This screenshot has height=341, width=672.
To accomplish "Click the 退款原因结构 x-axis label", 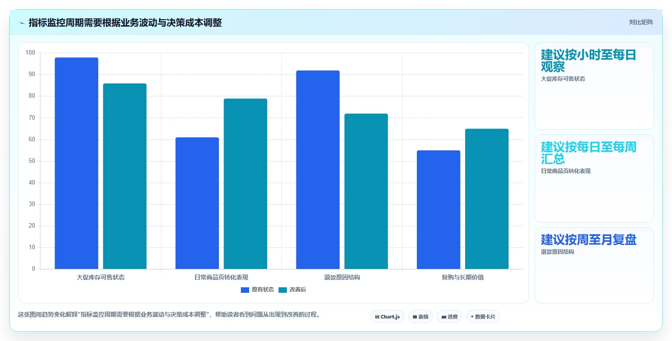I will (x=342, y=277).
